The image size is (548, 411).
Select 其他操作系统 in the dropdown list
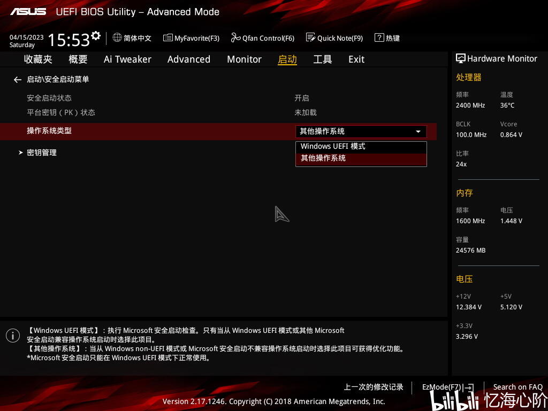(361, 158)
